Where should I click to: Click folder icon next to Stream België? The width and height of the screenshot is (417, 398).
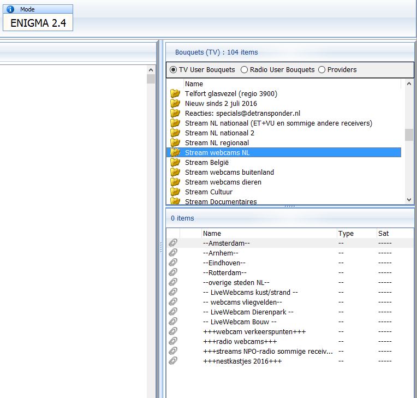click(x=175, y=162)
